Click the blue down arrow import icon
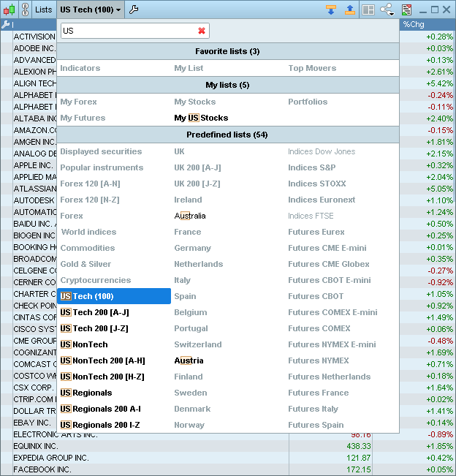Viewport: 456px width, 476px height. (x=330, y=10)
